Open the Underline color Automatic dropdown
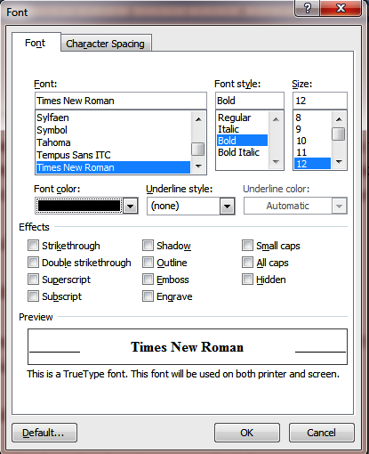The height and width of the screenshot is (454, 369). tap(339, 206)
